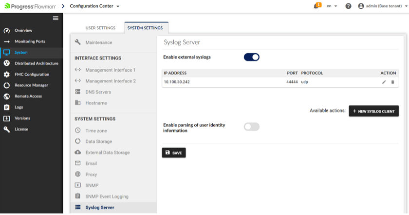Click the edit pencil icon for 10.100.30.242
409x215 pixels.
click(x=384, y=82)
